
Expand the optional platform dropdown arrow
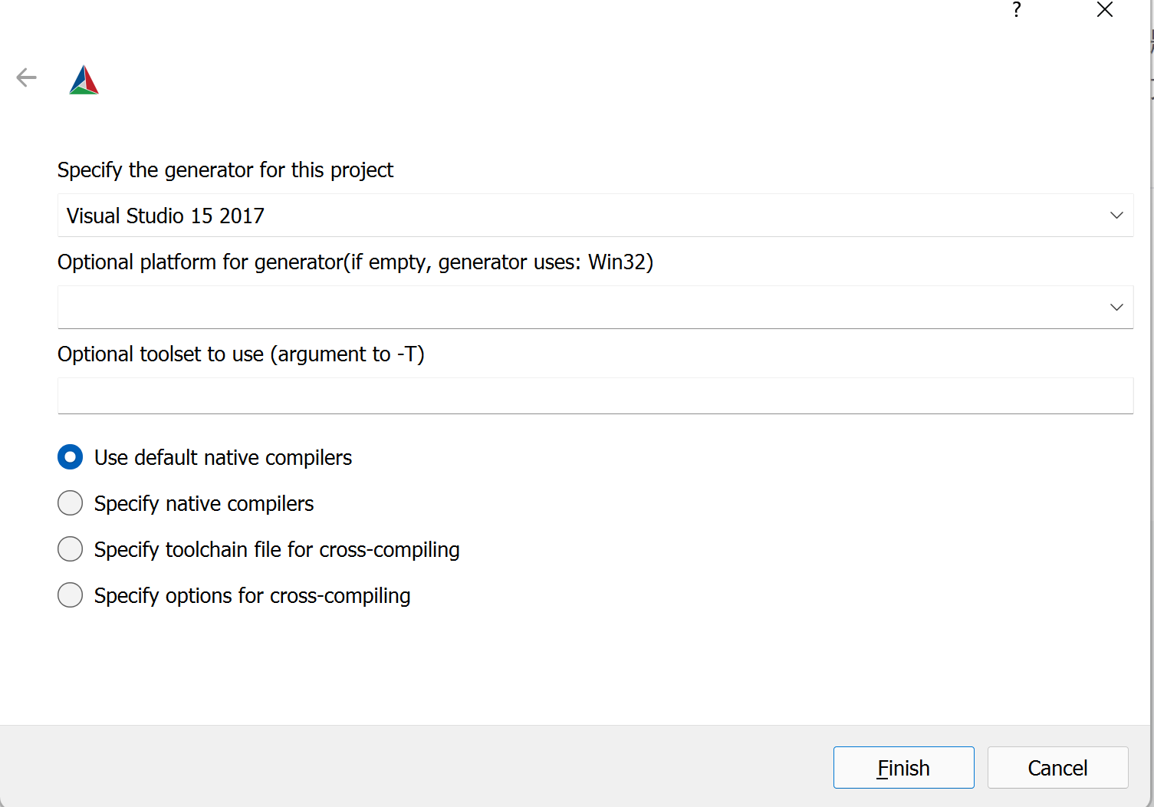[1116, 308]
